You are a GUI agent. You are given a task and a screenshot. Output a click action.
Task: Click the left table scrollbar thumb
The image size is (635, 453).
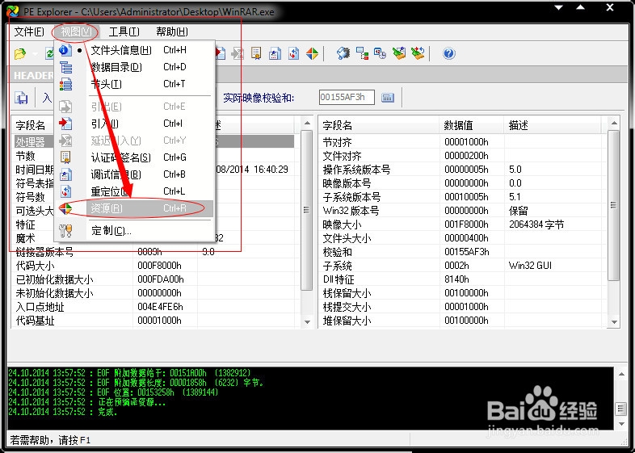[x=307, y=210]
